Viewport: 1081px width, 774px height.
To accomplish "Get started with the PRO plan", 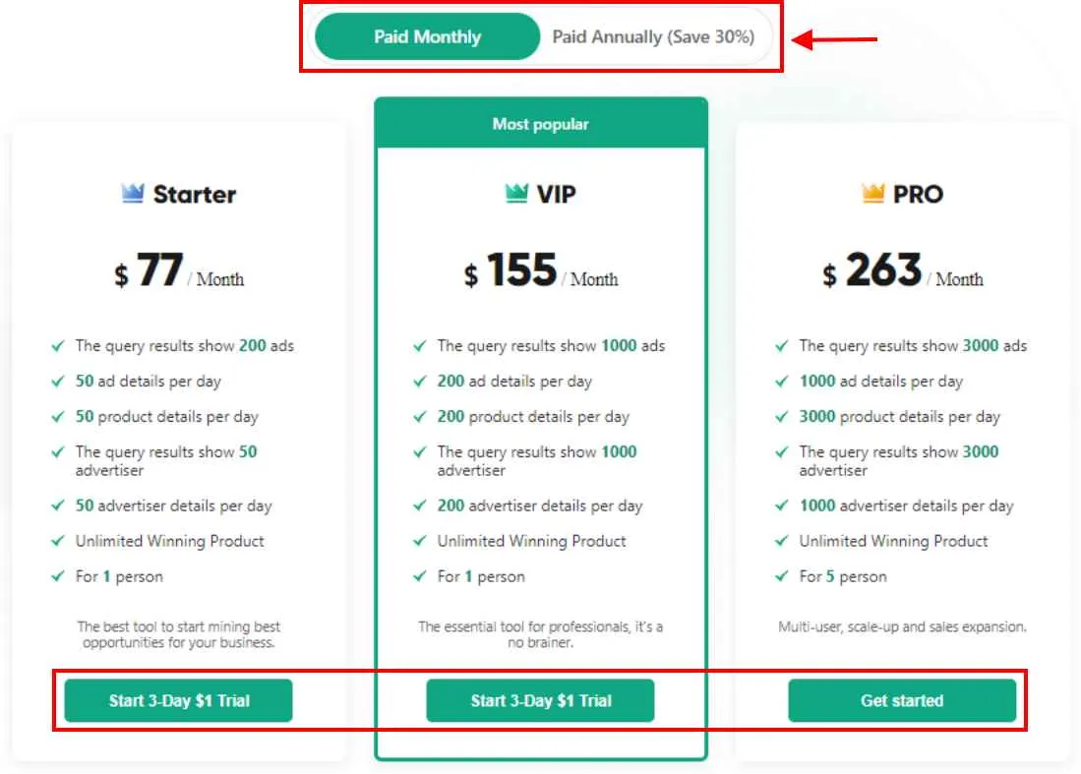I will coord(902,701).
